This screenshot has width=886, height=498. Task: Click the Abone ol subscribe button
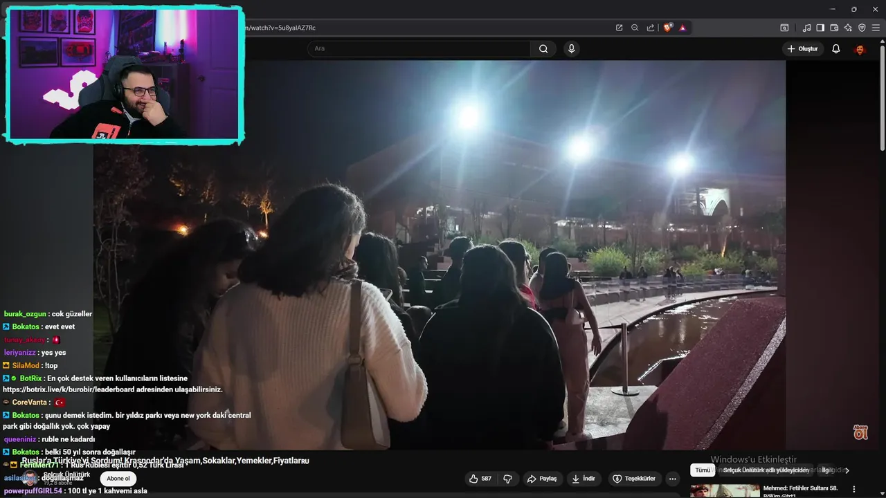click(x=118, y=479)
